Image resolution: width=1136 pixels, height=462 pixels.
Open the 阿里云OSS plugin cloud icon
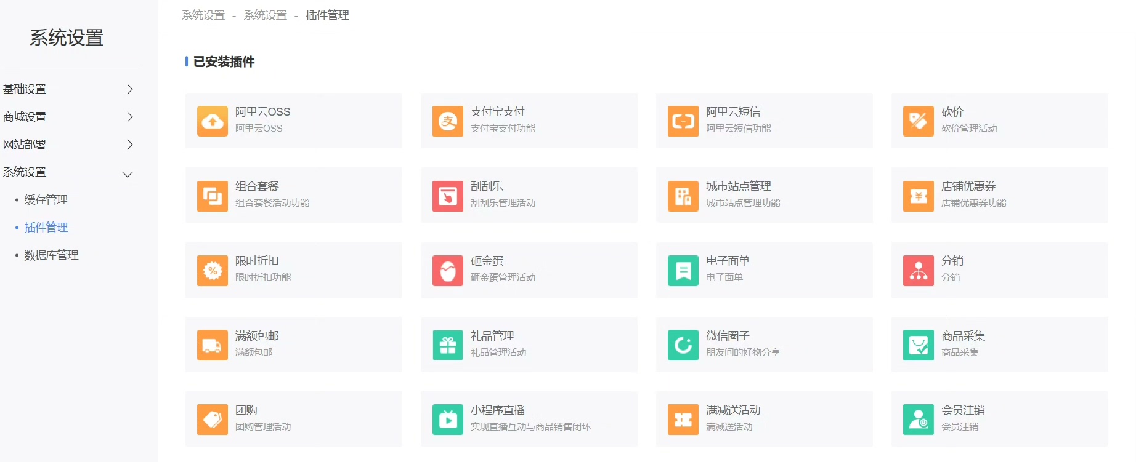point(213,121)
